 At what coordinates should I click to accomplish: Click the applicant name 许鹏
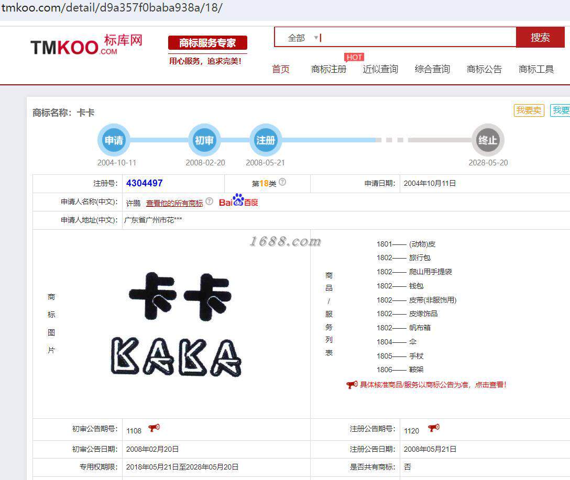tap(133, 203)
